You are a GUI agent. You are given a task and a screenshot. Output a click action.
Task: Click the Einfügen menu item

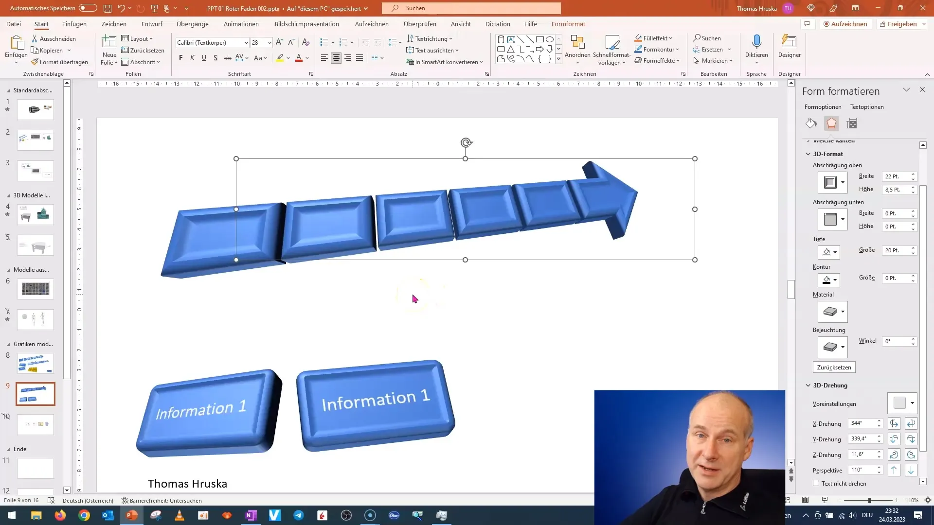74,24
